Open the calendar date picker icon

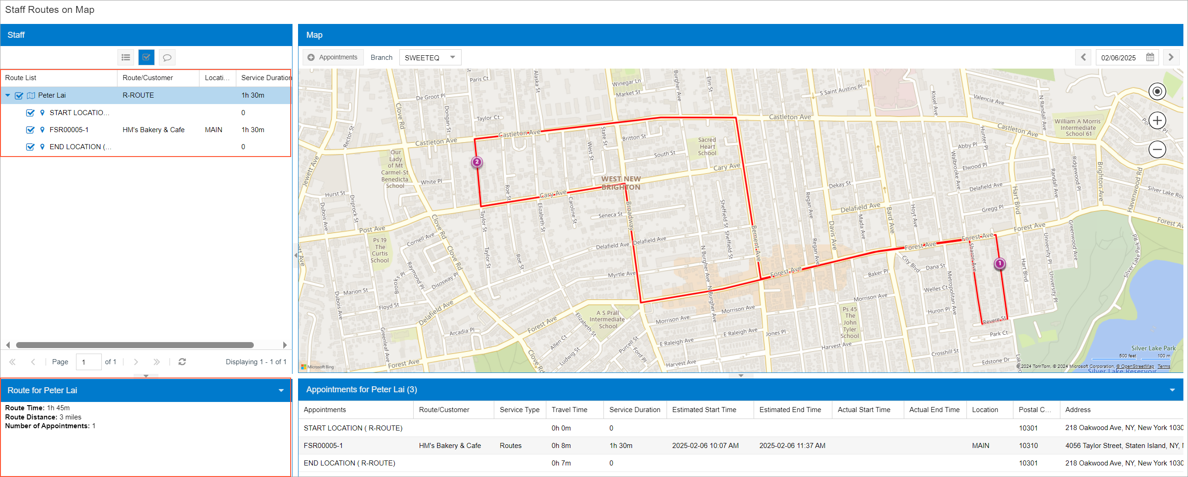point(1150,58)
